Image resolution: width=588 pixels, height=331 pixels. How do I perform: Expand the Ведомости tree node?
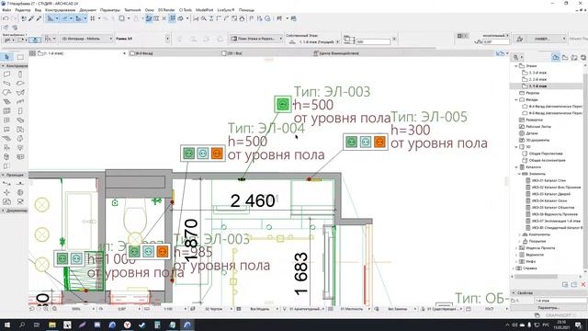(516, 255)
